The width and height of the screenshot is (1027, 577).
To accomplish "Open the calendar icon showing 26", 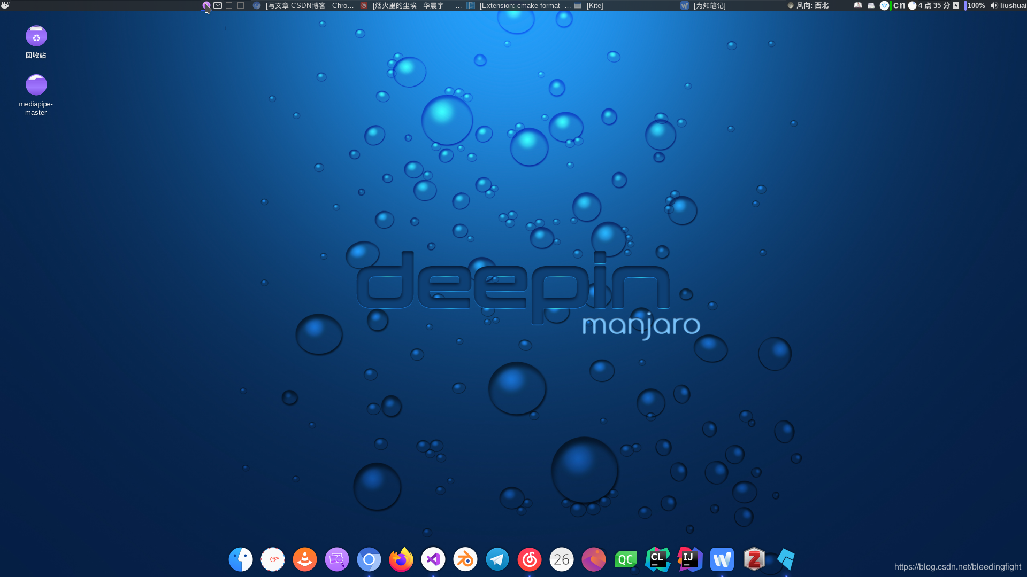I will pyautogui.click(x=562, y=559).
